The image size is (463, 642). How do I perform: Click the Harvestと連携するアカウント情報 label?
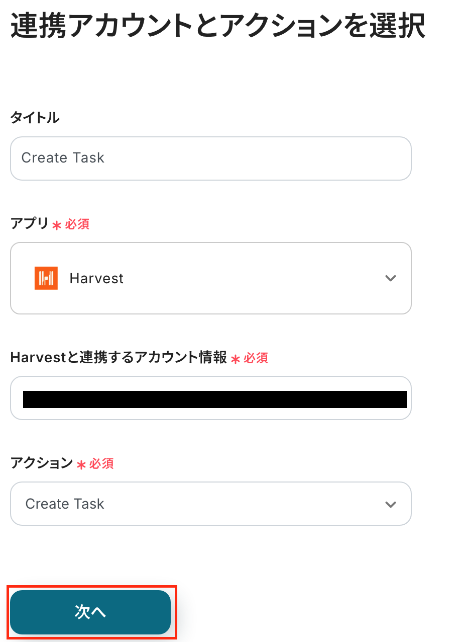coord(119,358)
